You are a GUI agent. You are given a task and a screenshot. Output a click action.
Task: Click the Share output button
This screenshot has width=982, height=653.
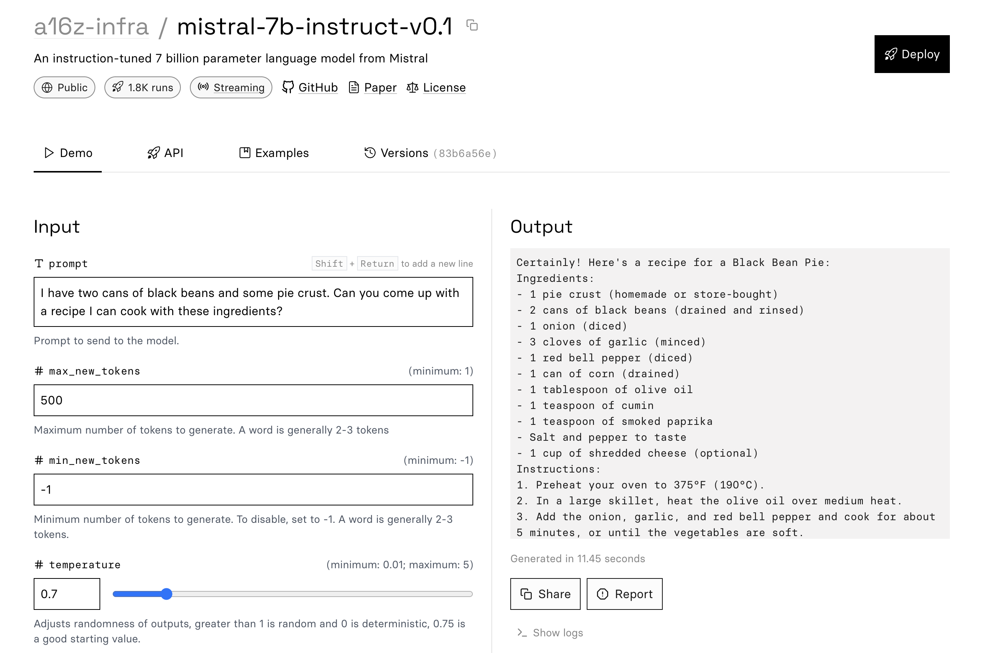(x=545, y=594)
